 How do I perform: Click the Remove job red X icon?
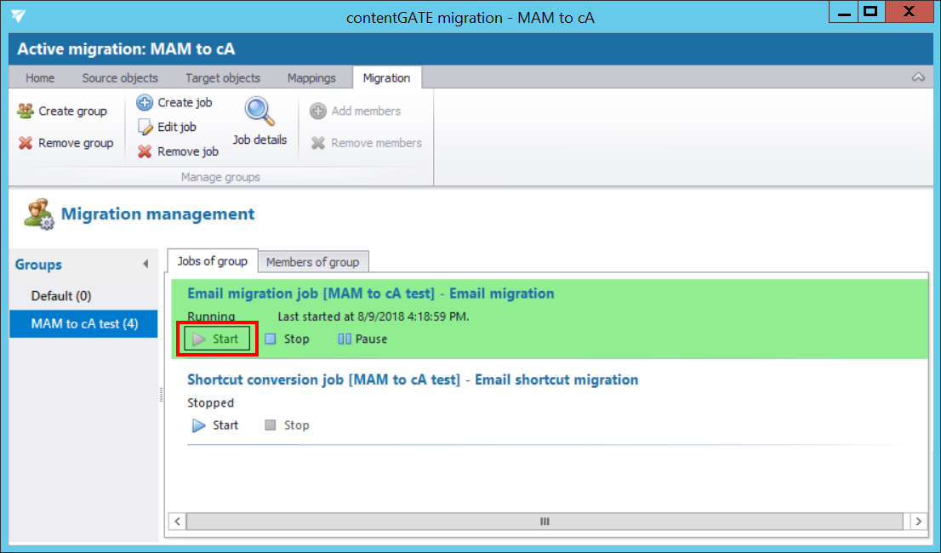pyautogui.click(x=145, y=151)
